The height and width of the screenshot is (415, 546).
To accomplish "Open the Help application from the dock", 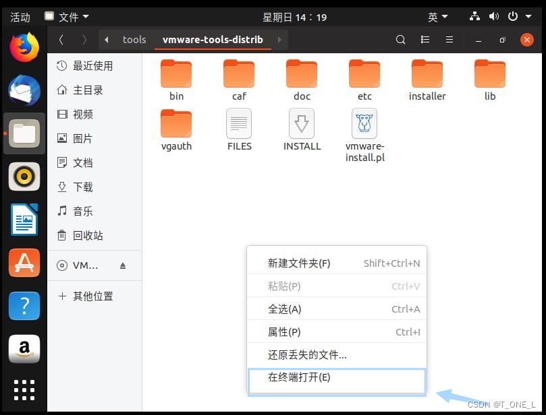I will (x=24, y=306).
